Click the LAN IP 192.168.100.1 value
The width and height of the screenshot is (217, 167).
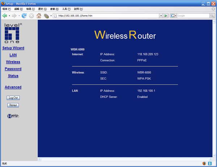click(x=146, y=91)
